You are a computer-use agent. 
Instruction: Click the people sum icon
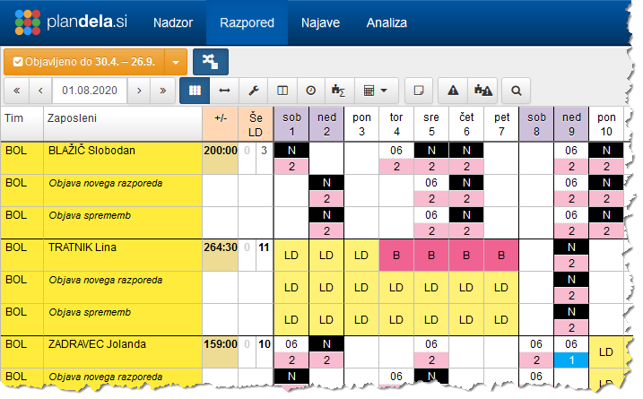(x=338, y=90)
